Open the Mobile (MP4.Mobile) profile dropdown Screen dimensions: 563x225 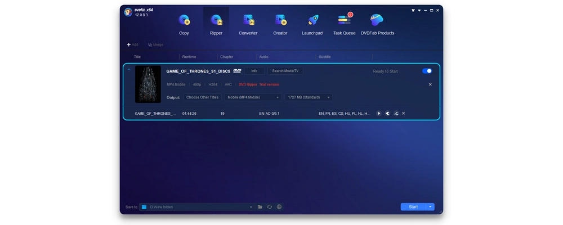click(253, 97)
